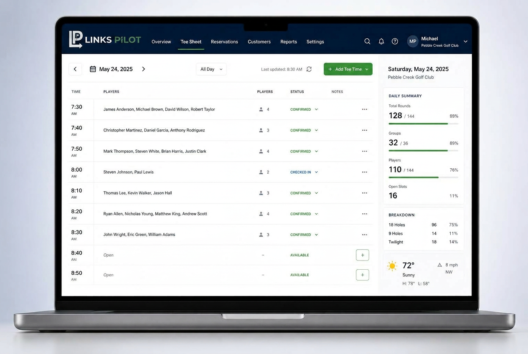Click the Open Slots 16 value
528x354 pixels.
click(393, 196)
